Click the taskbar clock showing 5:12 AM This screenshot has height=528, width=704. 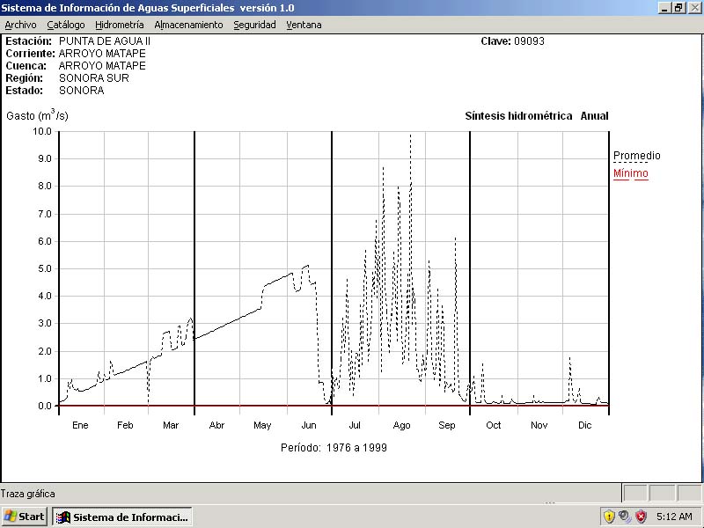click(x=674, y=517)
